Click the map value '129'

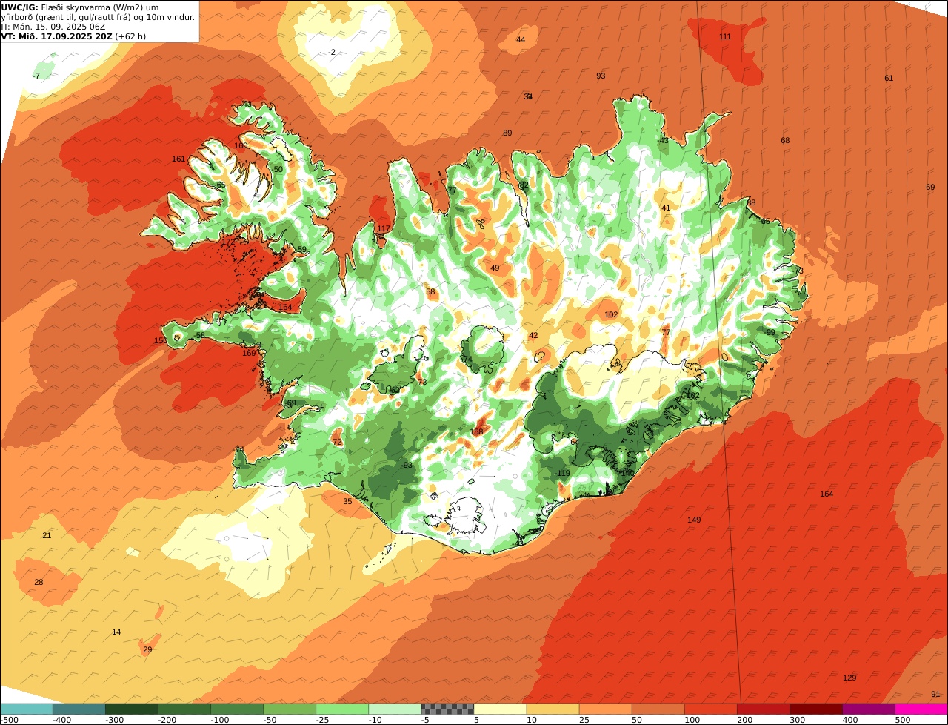(849, 678)
